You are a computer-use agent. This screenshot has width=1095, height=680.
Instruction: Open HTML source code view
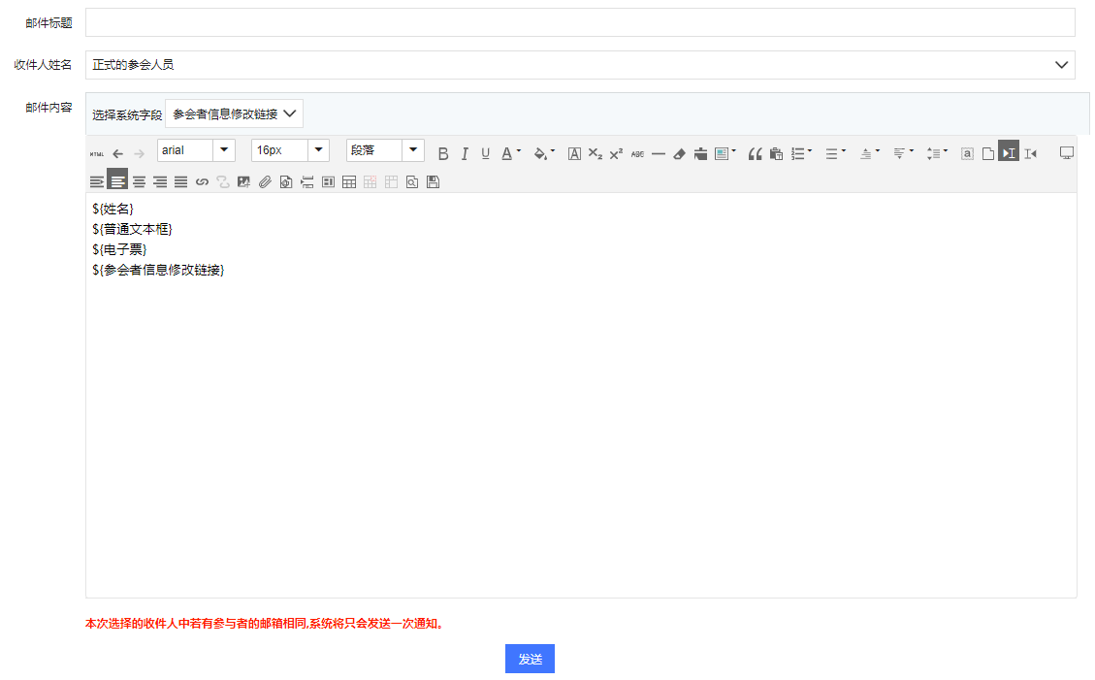click(x=97, y=153)
